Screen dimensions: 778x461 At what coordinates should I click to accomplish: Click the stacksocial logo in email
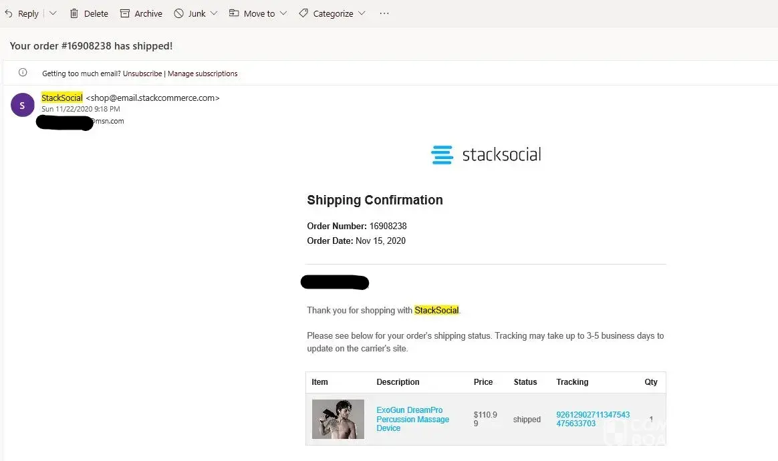tap(486, 155)
